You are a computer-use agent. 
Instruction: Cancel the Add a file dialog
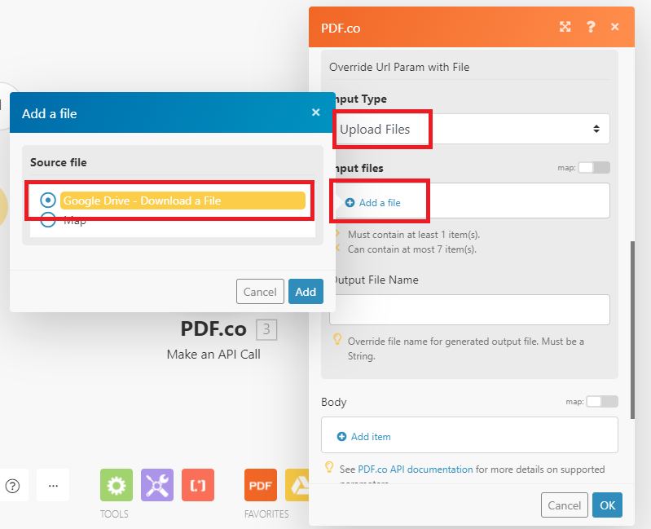260,292
